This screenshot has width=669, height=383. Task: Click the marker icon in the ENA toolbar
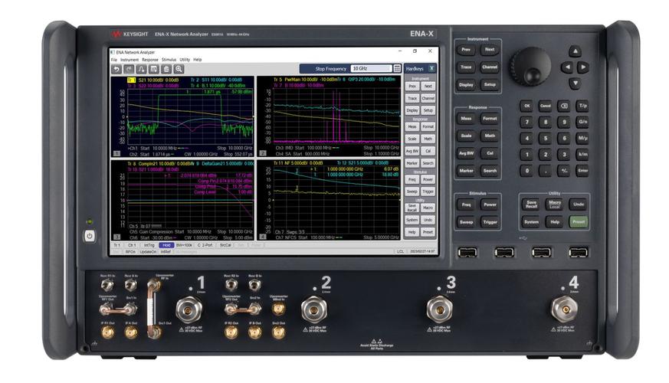click(141, 69)
